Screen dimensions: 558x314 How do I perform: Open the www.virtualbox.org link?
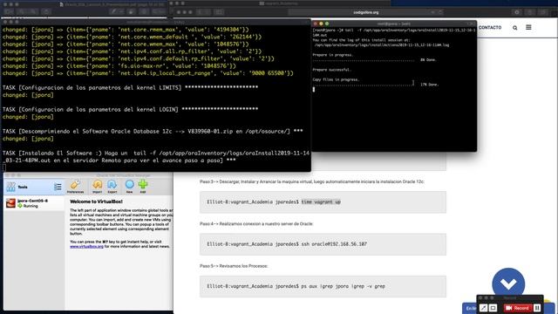[x=86, y=246]
